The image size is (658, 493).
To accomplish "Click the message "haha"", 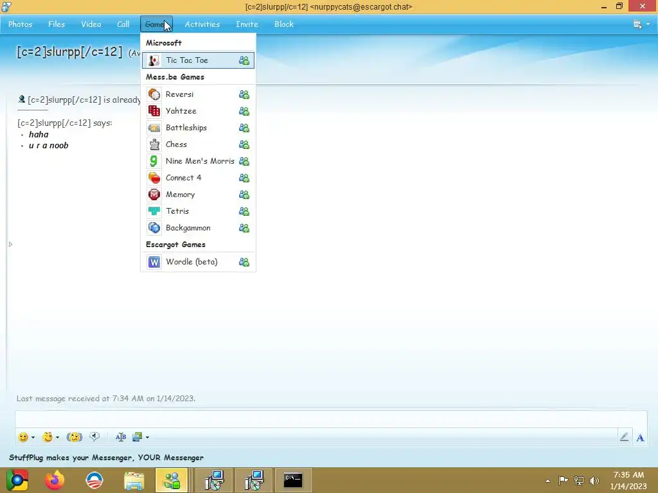I will (39, 135).
